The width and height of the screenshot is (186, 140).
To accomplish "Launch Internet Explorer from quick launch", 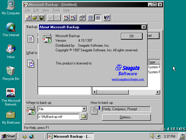I will tap(31, 136).
